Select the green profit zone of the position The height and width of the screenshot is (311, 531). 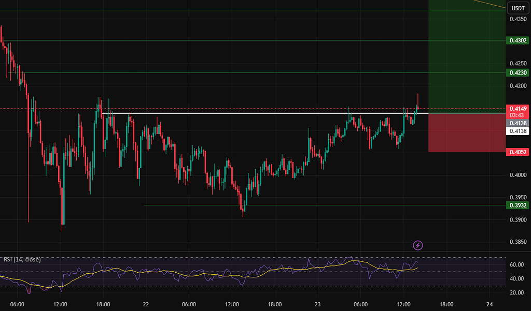[x=466, y=57]
